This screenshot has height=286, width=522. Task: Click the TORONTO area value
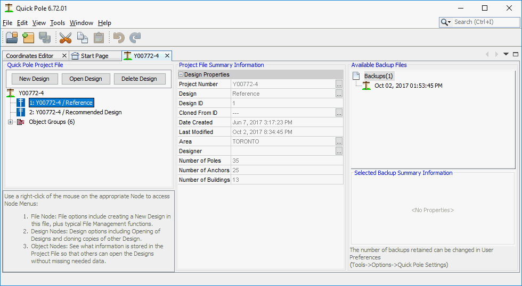pyautogui.click(x=246, y=141)
